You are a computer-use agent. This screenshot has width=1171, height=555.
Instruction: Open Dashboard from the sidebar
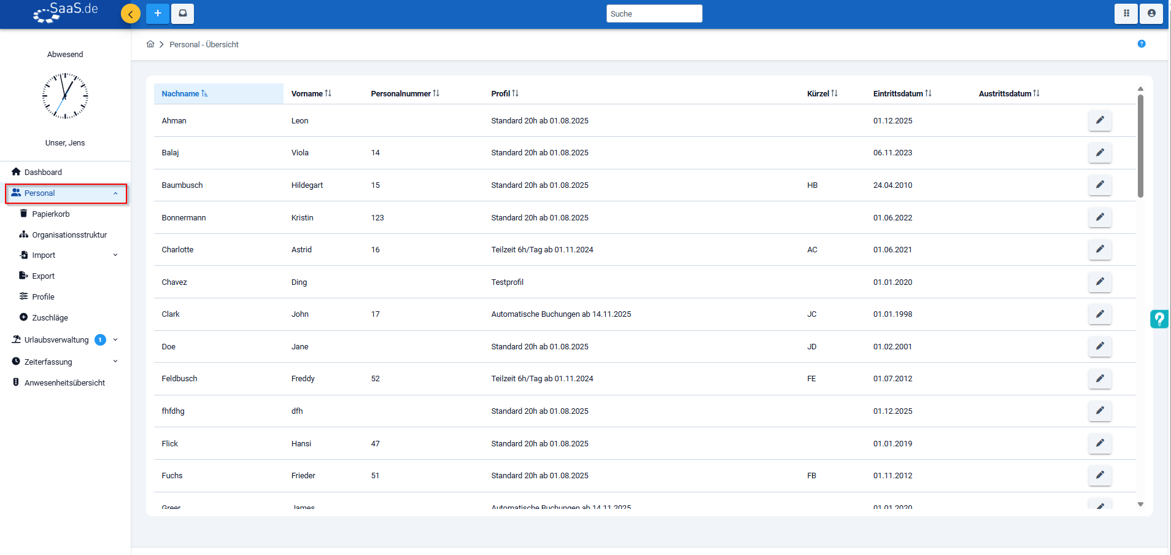tap(43, 173)
